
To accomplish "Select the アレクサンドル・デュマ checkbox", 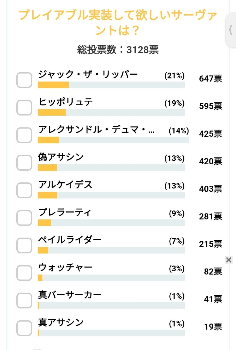I will pos(24,135).
